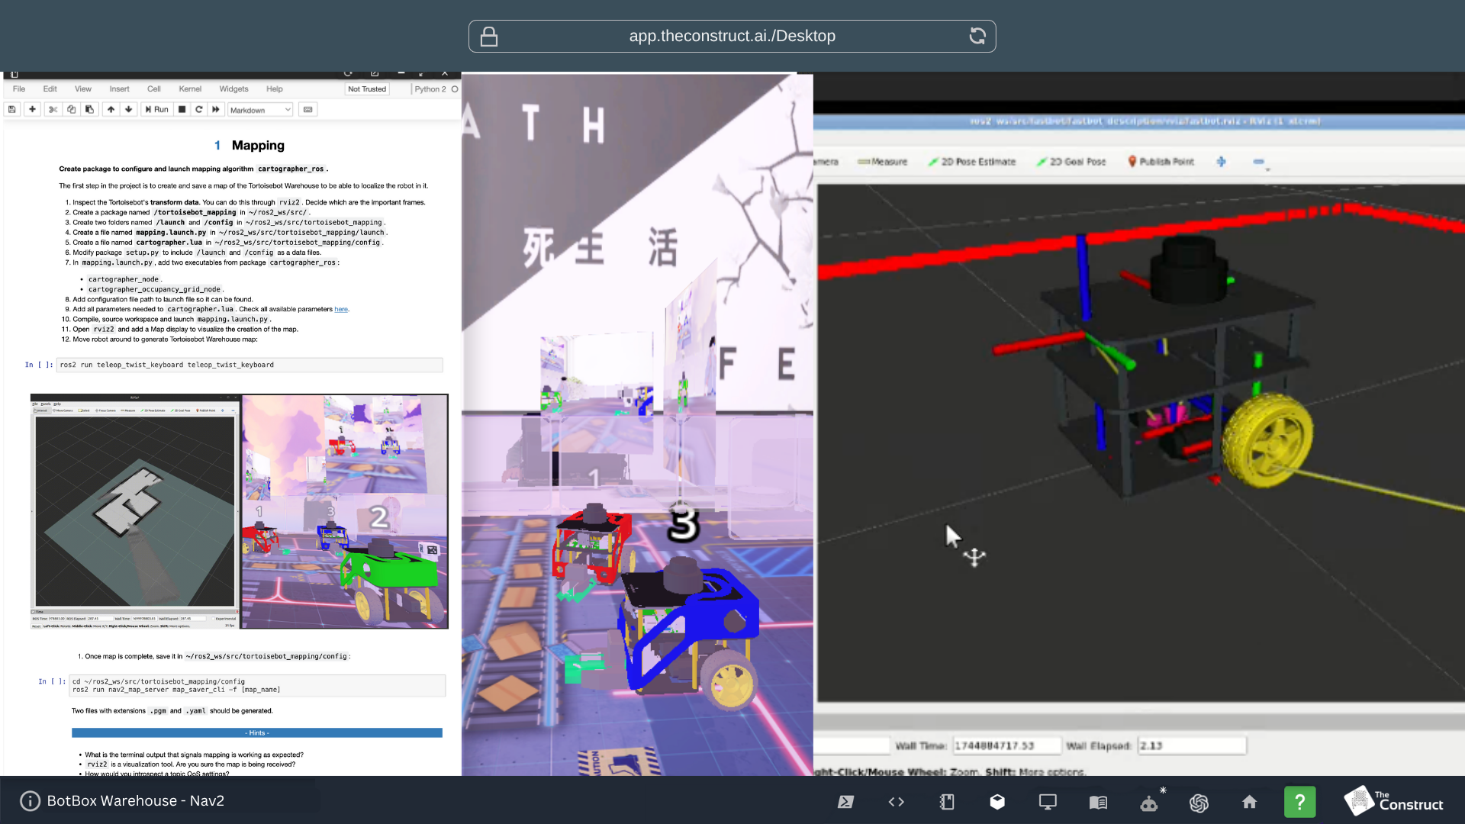Click the Wall Time value field
1465x824 pixels.
pyautogui.click(x=1006, y=746)
